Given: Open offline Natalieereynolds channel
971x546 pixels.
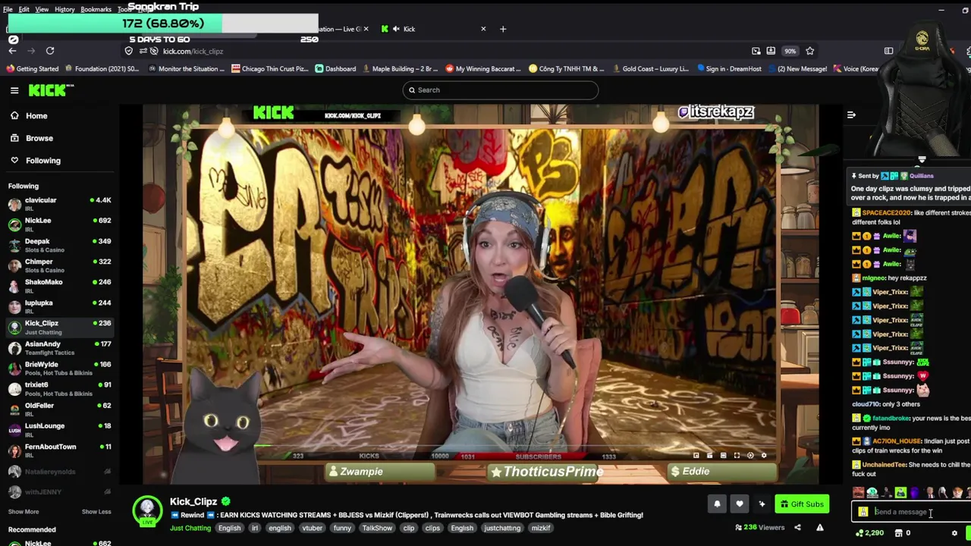Looking at the screenshot, I should (59, 472).
